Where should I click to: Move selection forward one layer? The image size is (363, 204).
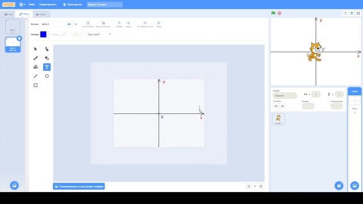pos(119,24)
